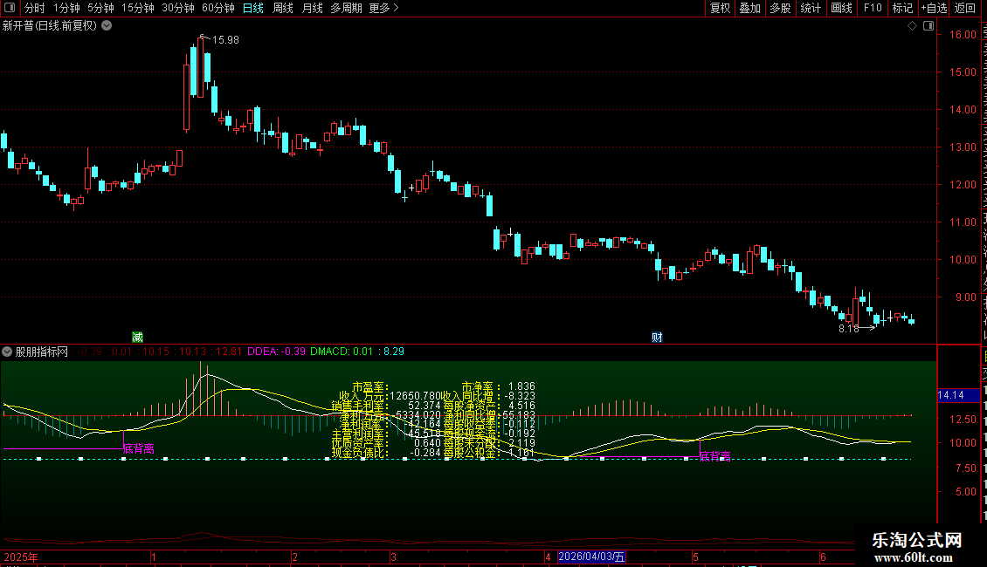This screenshot has width=987, height=567.
Task: Add stock via +自选 button
Action: tap(934, 8)
